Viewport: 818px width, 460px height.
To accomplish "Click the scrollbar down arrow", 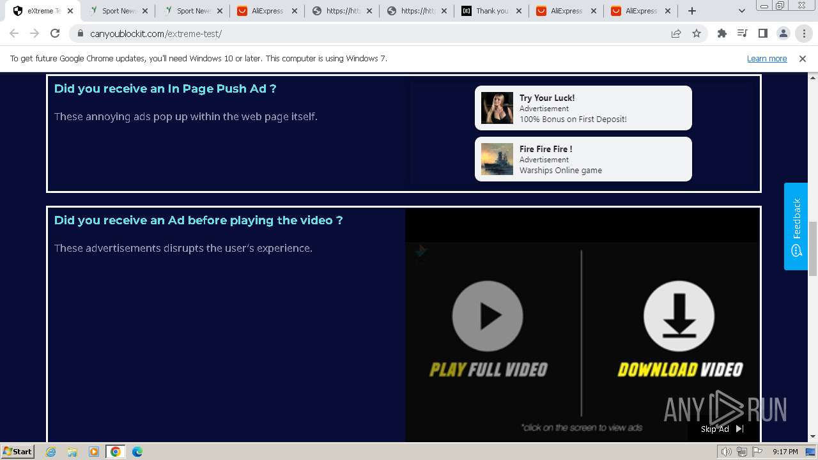I will pos(813,437).
